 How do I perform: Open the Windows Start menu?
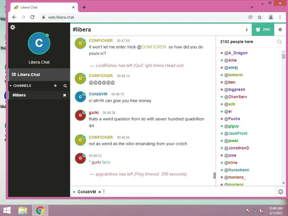click(x=7, y=210)
